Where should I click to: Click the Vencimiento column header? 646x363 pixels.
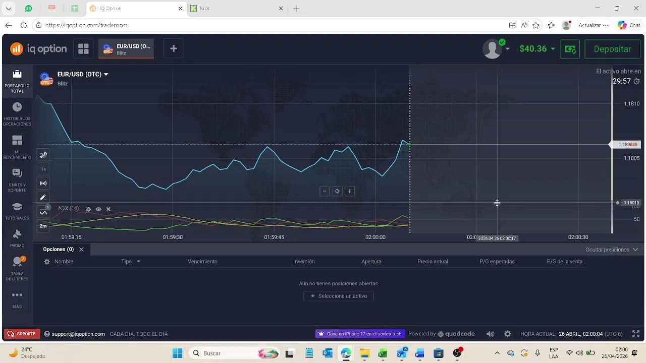pyautogui.click(x=202, y=262)
